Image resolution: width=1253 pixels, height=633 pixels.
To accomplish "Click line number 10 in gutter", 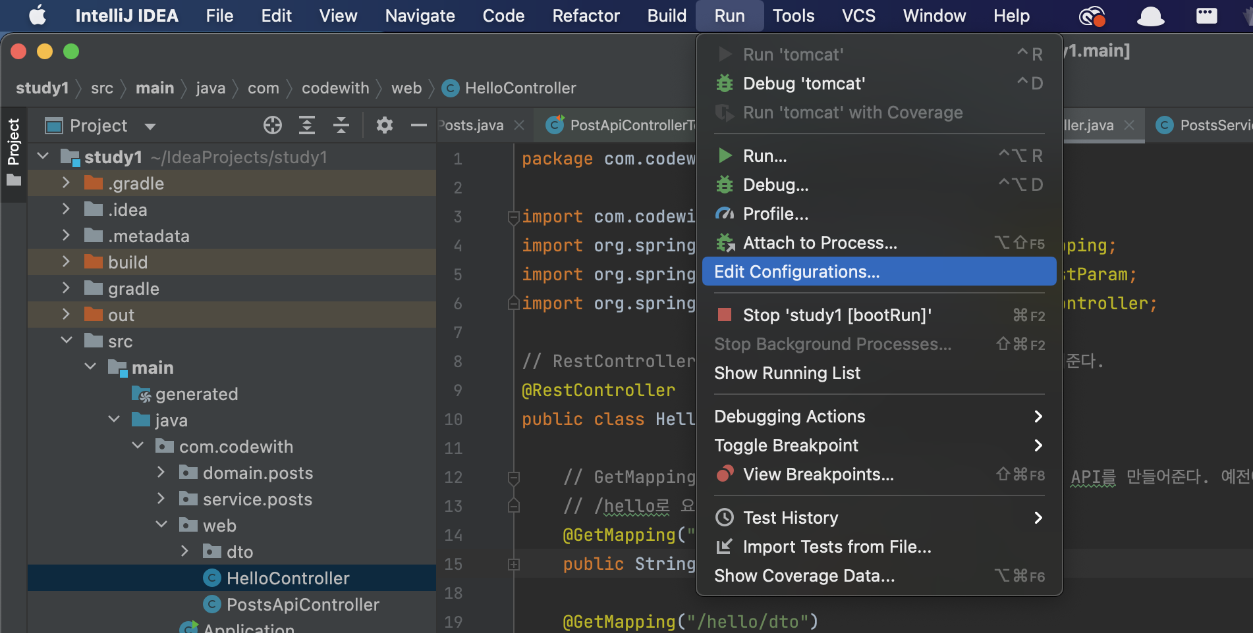I will point(453,419).
